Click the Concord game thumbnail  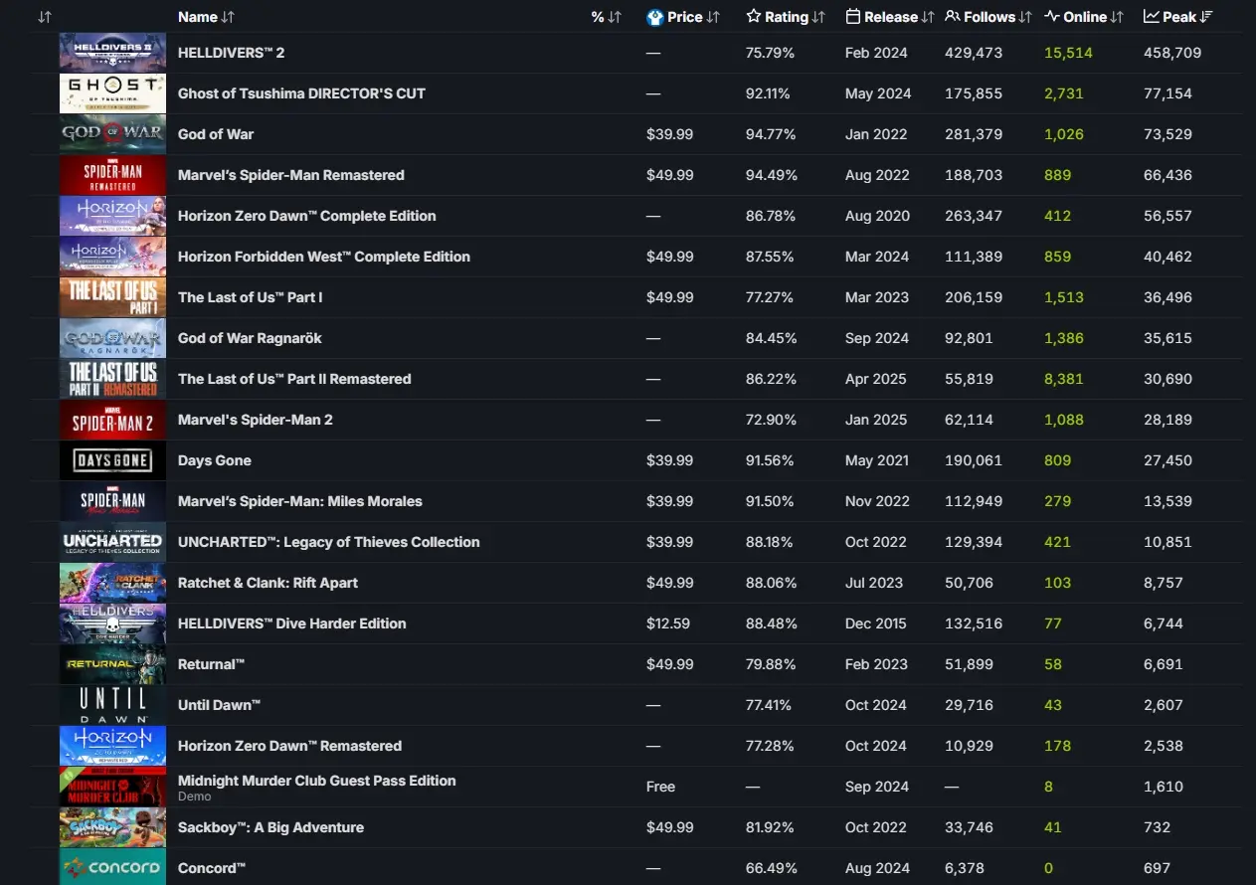(112, 867)
